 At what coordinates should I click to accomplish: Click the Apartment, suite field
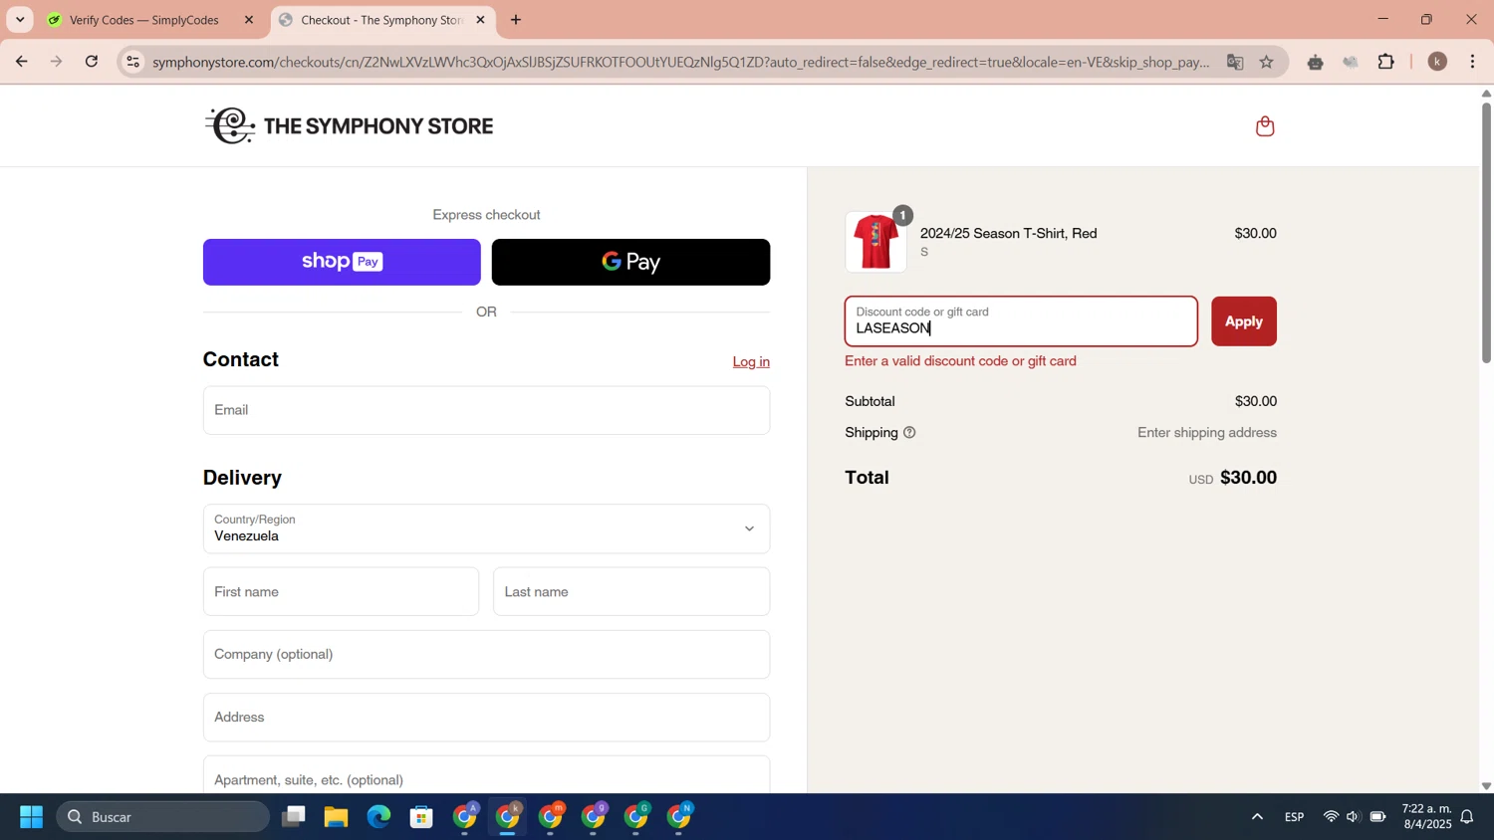click(486, 775)
